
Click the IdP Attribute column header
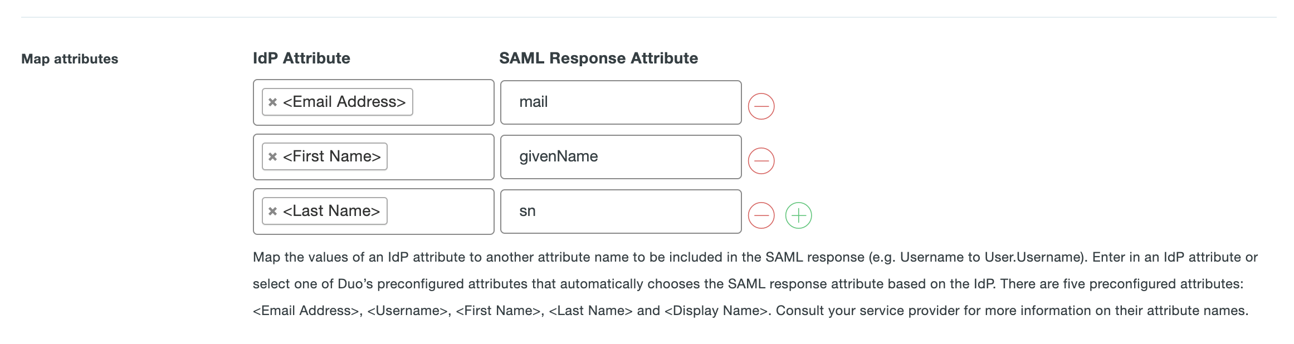301,58
